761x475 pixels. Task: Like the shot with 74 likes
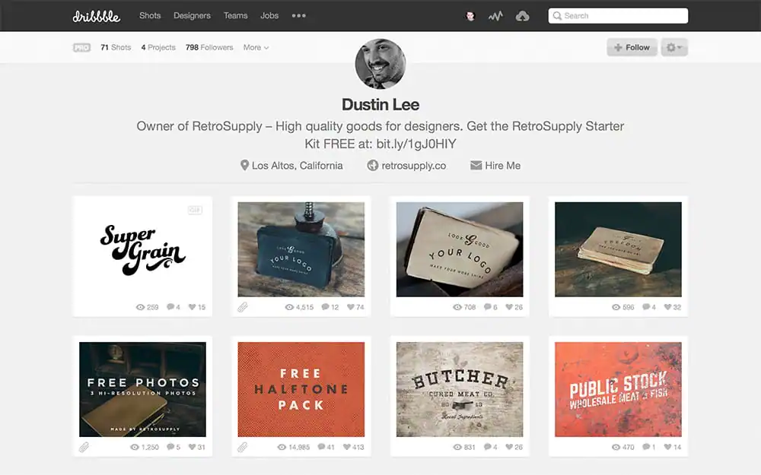(x=350, y=307)
